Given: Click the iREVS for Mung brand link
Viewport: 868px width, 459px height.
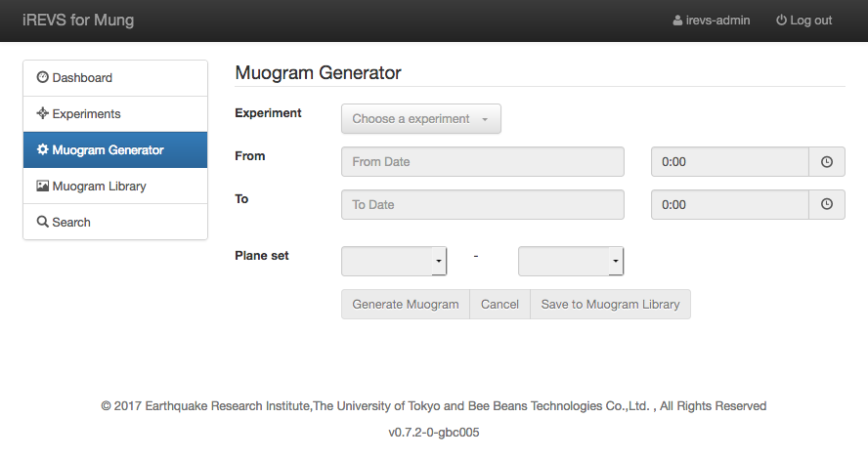Looking at the screenshot, I should coord(78,21).
